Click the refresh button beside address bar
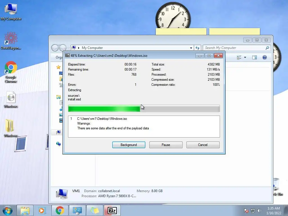The width and height of the screenshot is (288, 216). click(197, 48)
